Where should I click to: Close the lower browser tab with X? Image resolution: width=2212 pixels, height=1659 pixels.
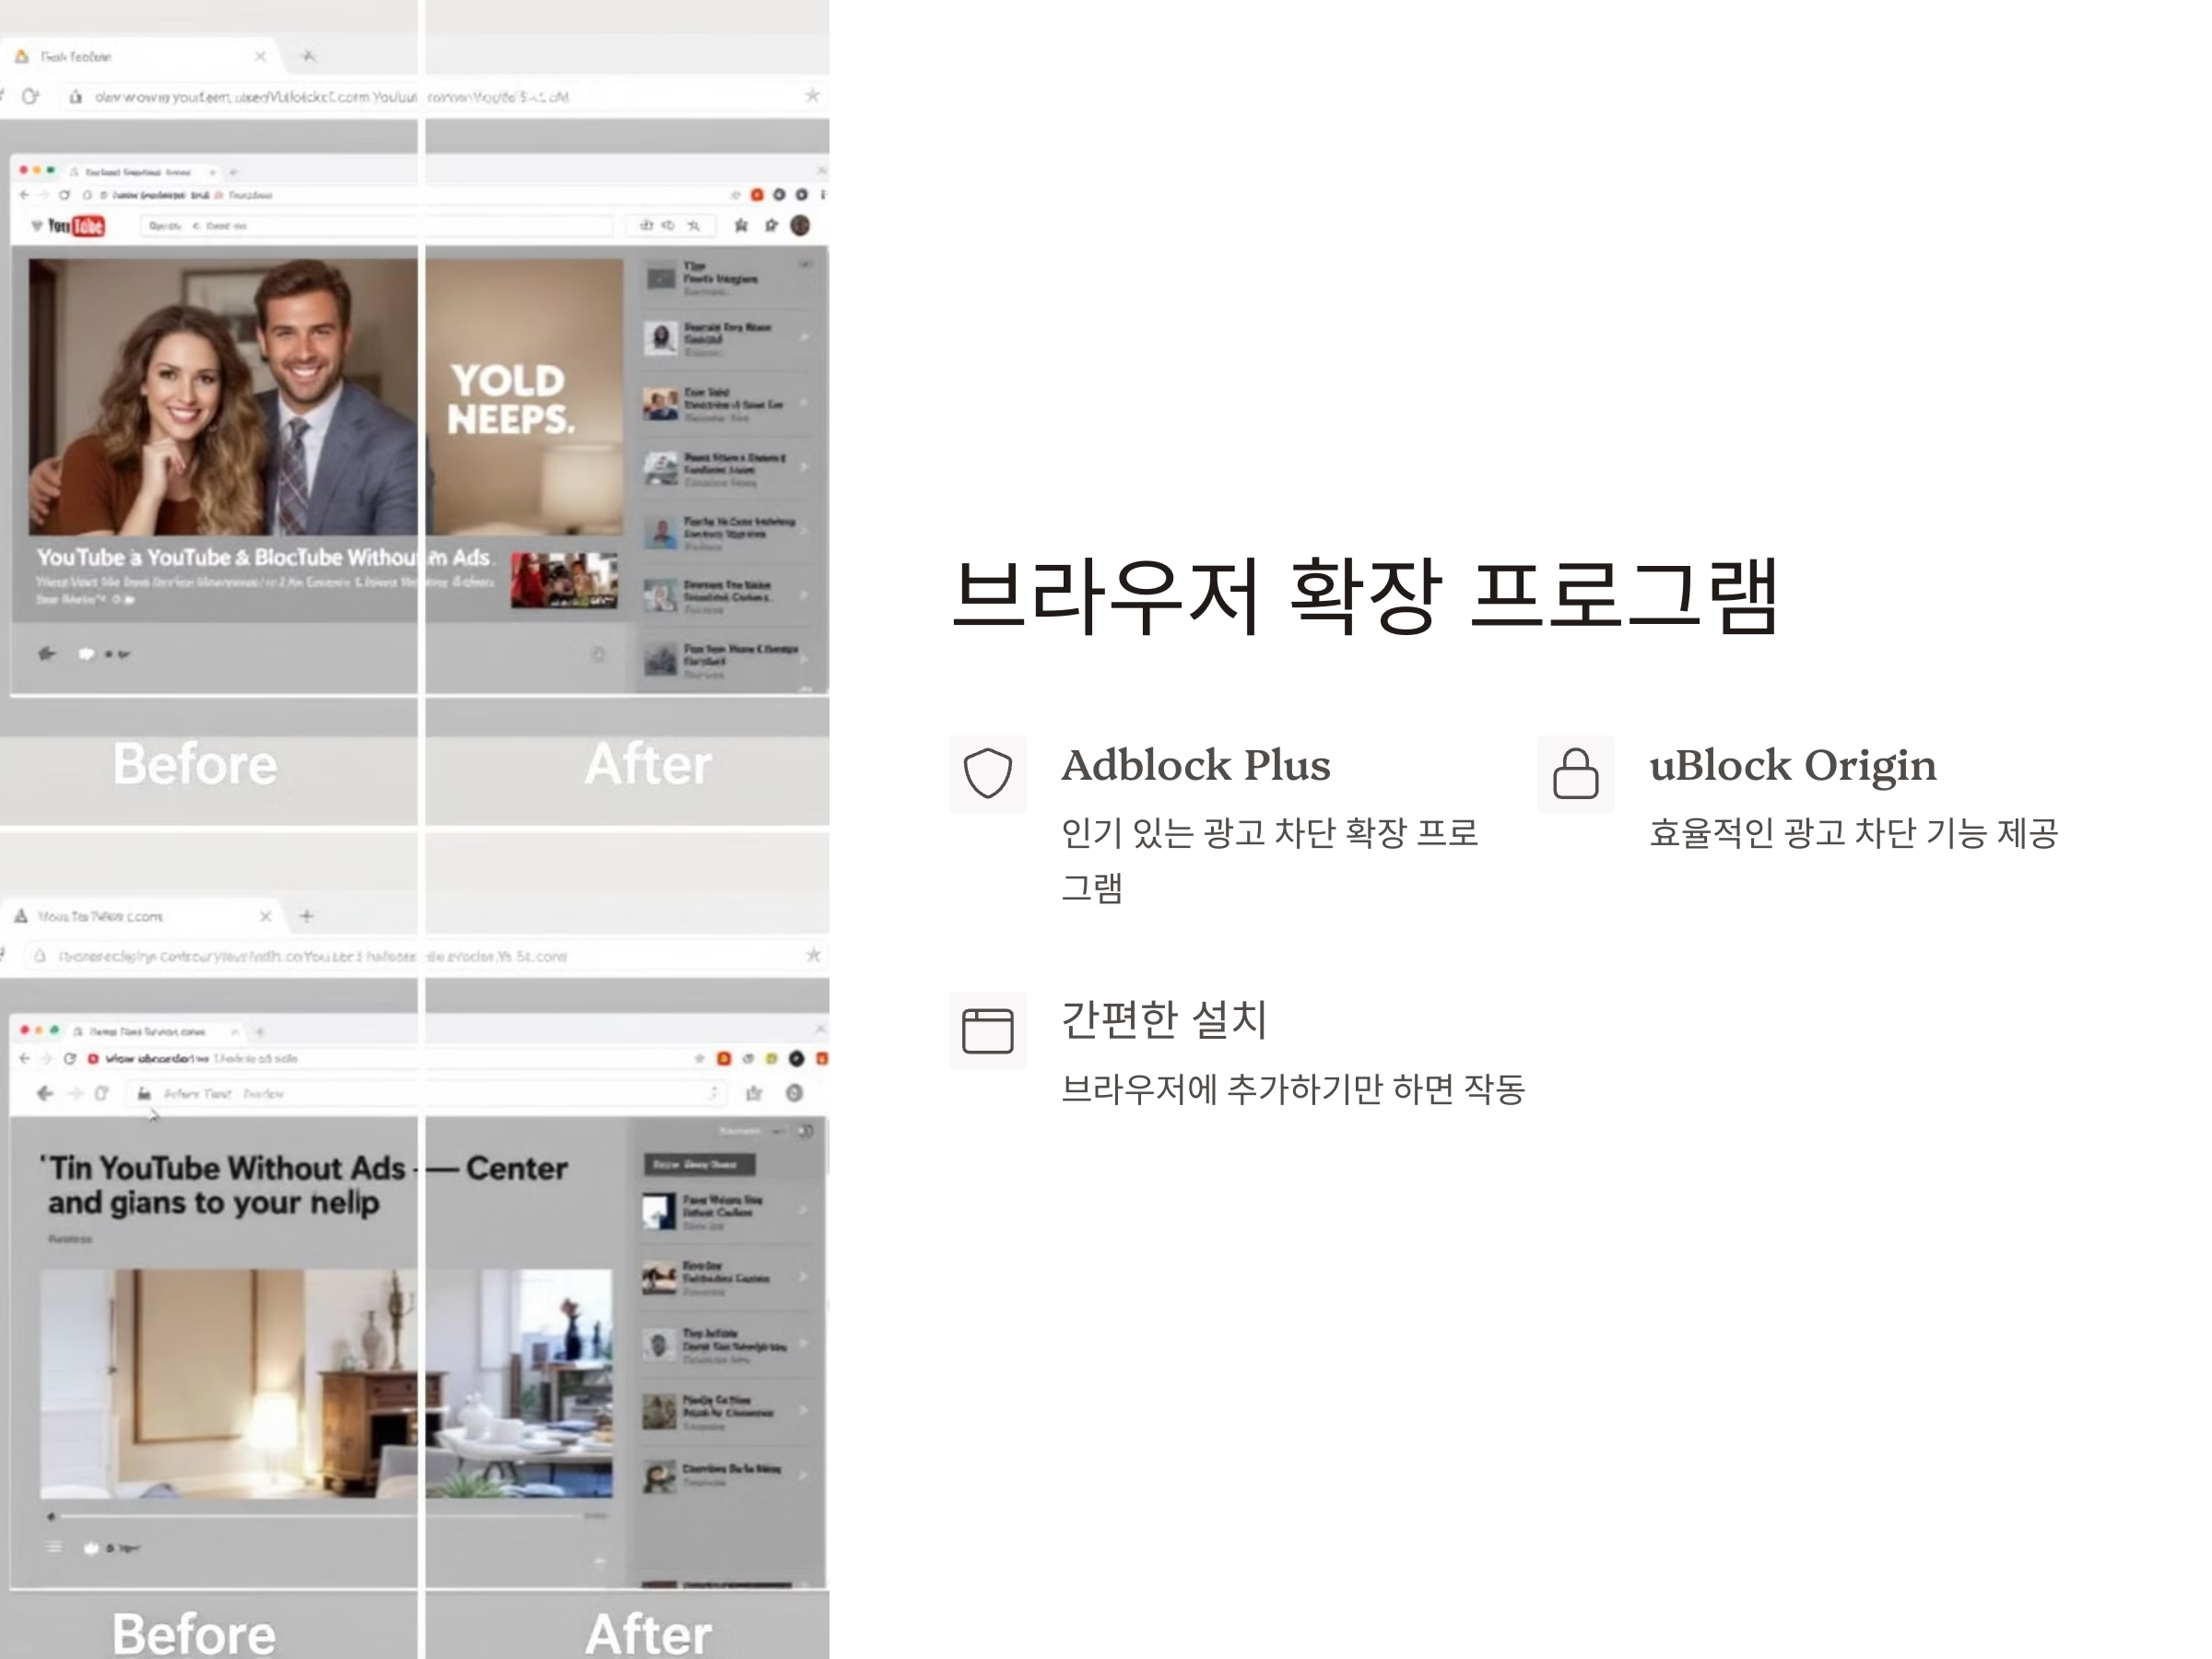[x=265, y=915]
